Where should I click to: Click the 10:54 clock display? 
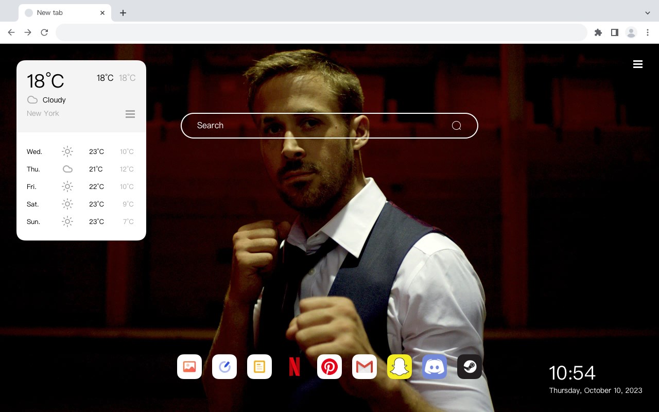[572, 373]
